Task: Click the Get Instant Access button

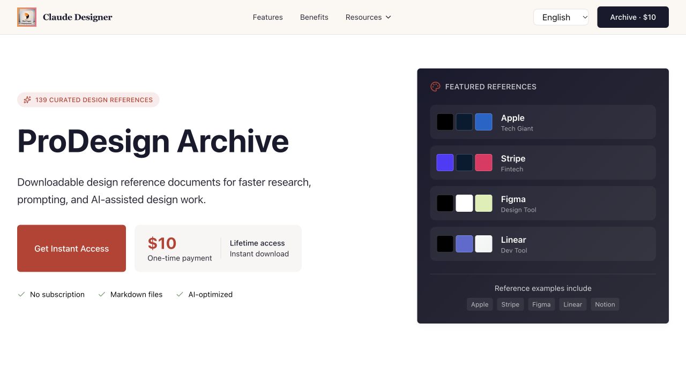Action: tap(72, 249)
